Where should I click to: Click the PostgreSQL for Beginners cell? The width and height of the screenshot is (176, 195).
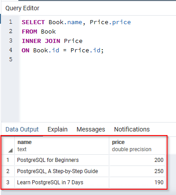tap(62, 160)
